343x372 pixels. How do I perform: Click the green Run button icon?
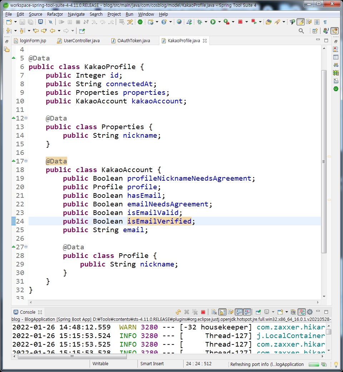tap(213, 22)
